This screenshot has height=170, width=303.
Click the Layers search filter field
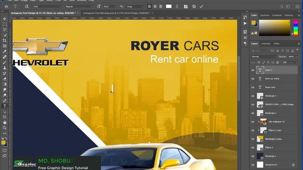click(x=259, y=51)
